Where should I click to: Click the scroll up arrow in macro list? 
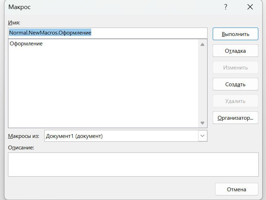[x=203, y=45]
